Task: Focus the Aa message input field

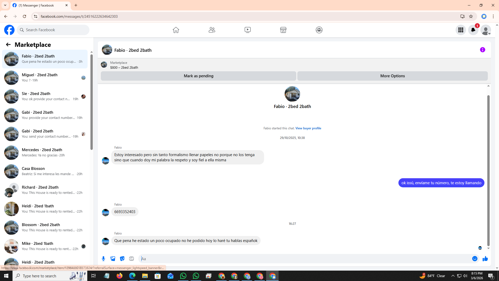Action: pyautogui.click(x=304, y=259)
